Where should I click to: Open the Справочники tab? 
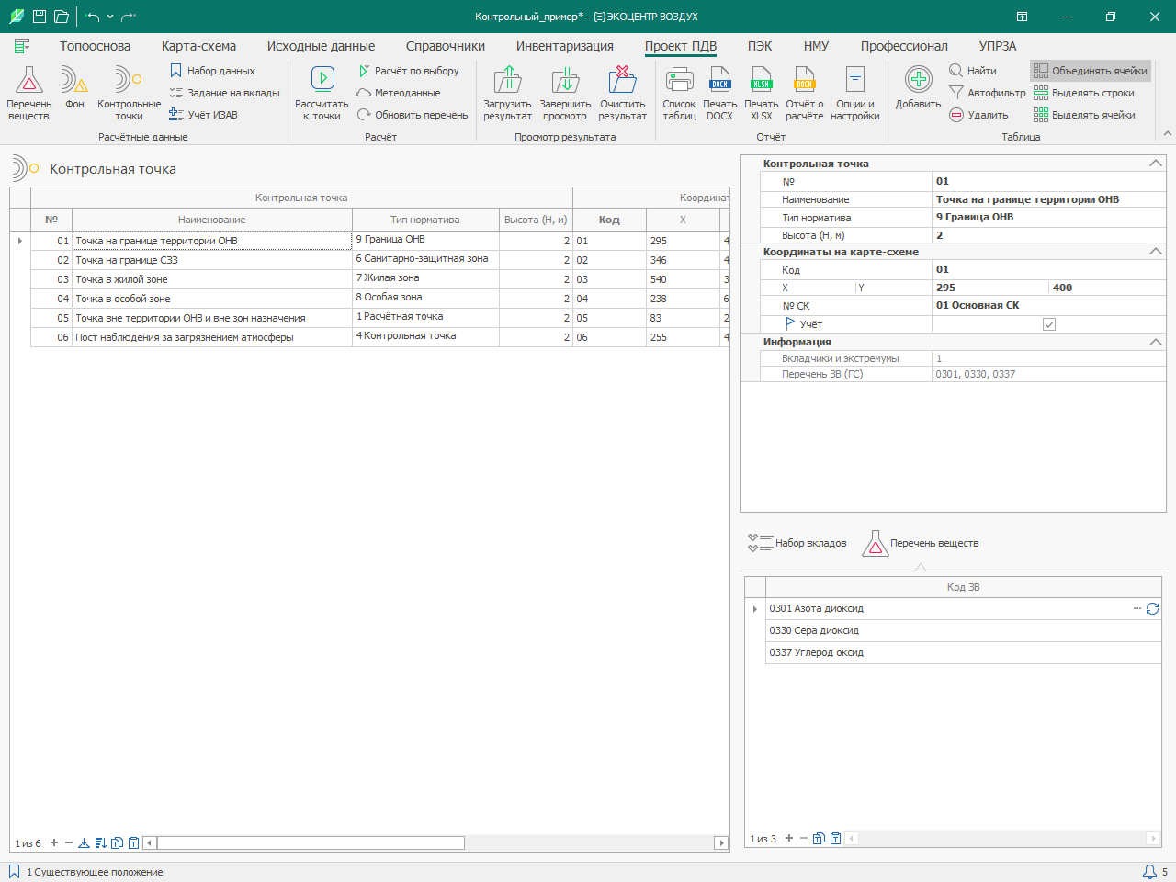[446, 46]
